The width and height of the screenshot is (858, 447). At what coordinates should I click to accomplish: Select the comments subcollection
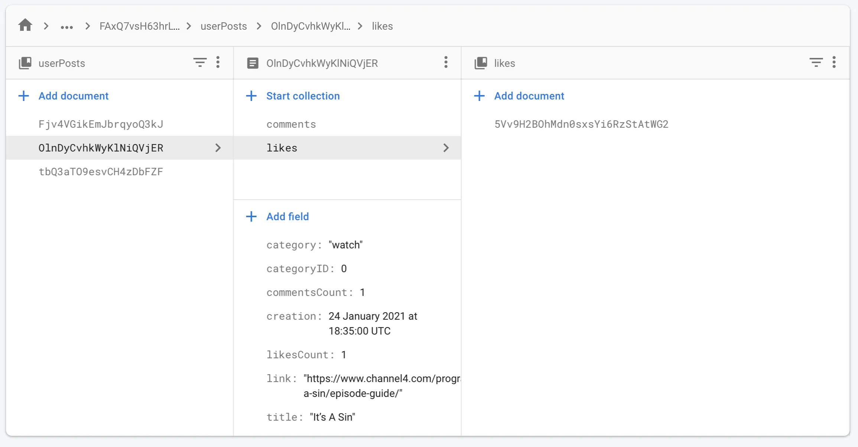pos(291,124)
